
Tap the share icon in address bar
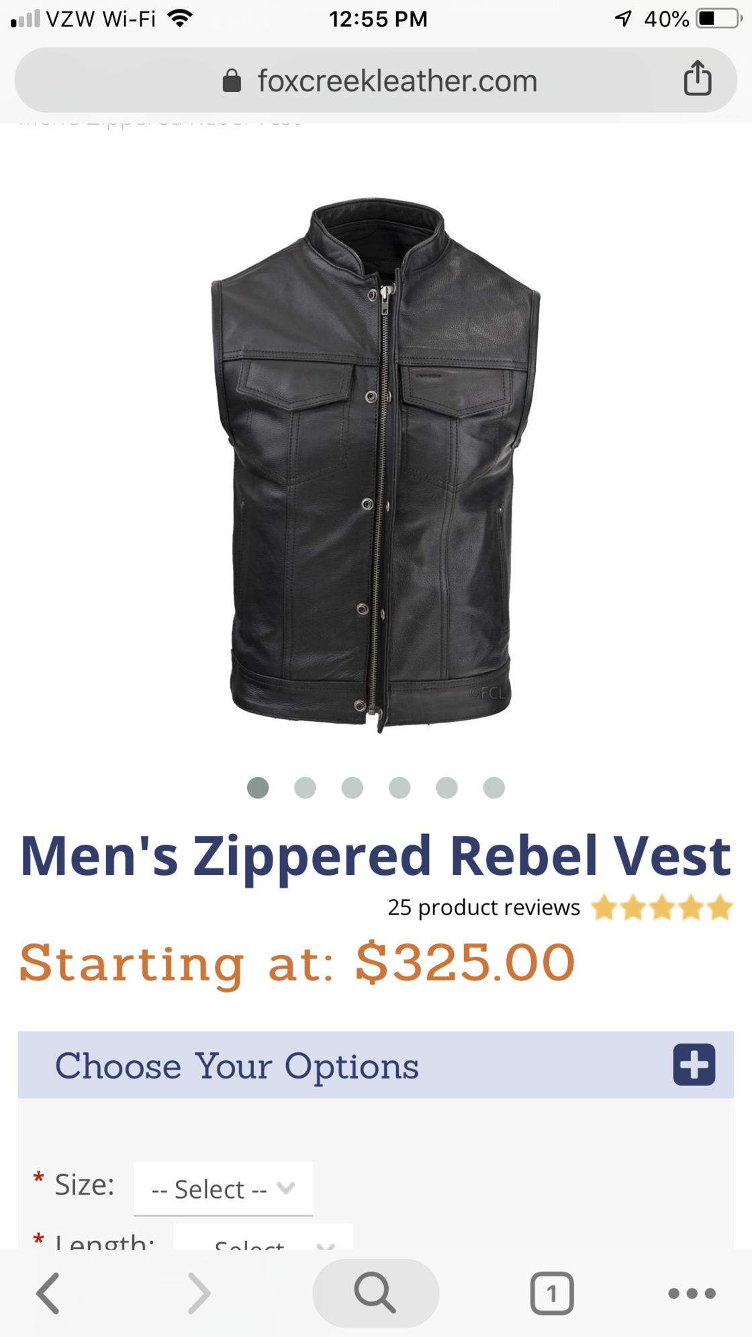pyautogui.click(x=698, y=78)
